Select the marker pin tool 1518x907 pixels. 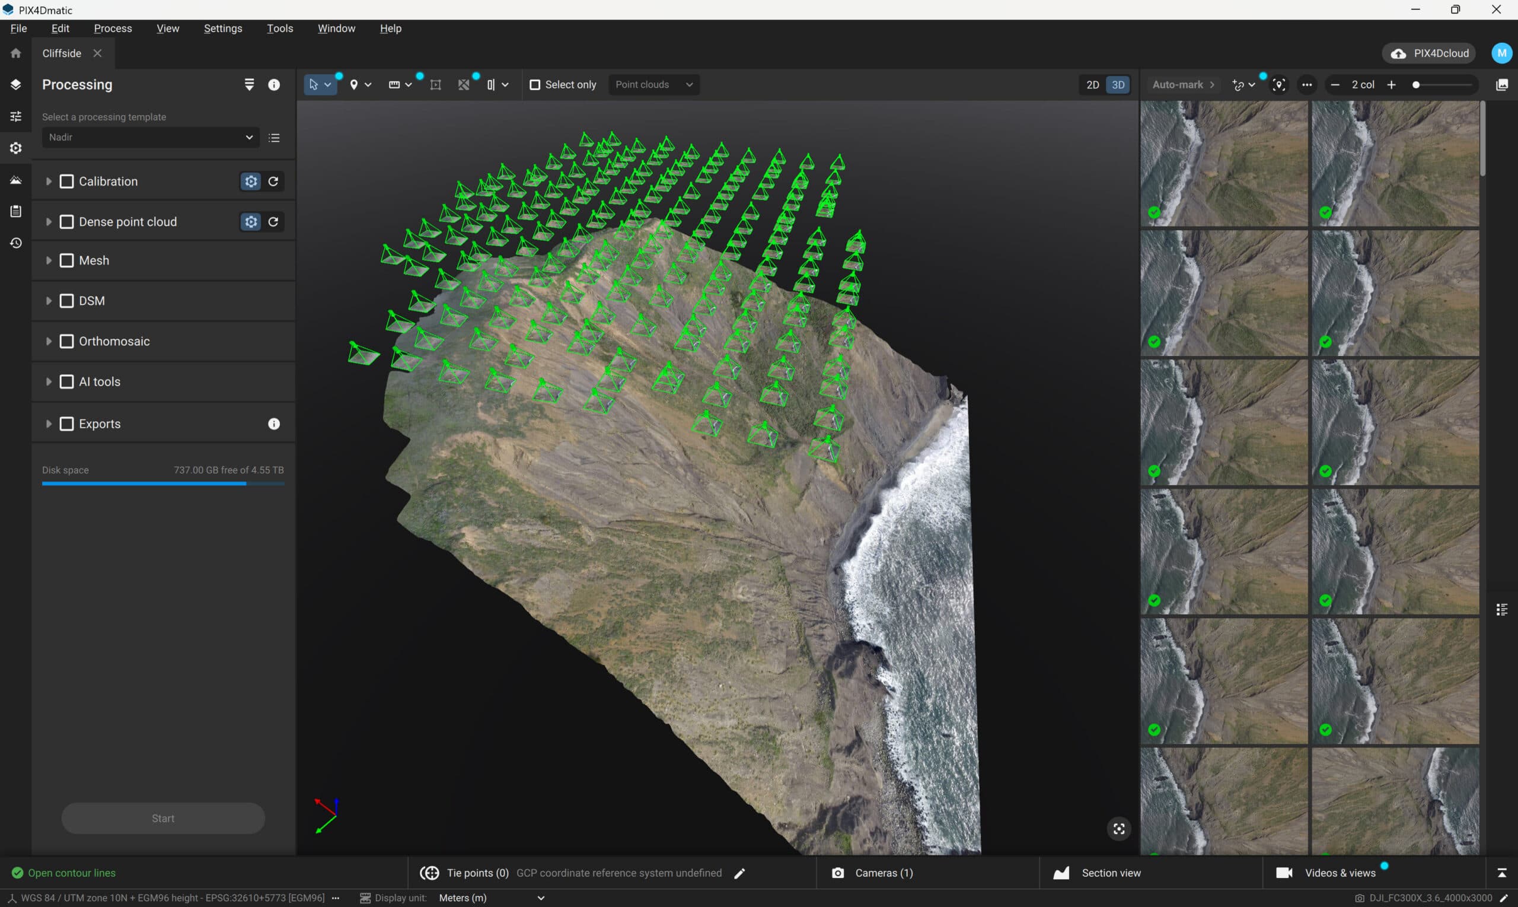[x=353, y=84]
